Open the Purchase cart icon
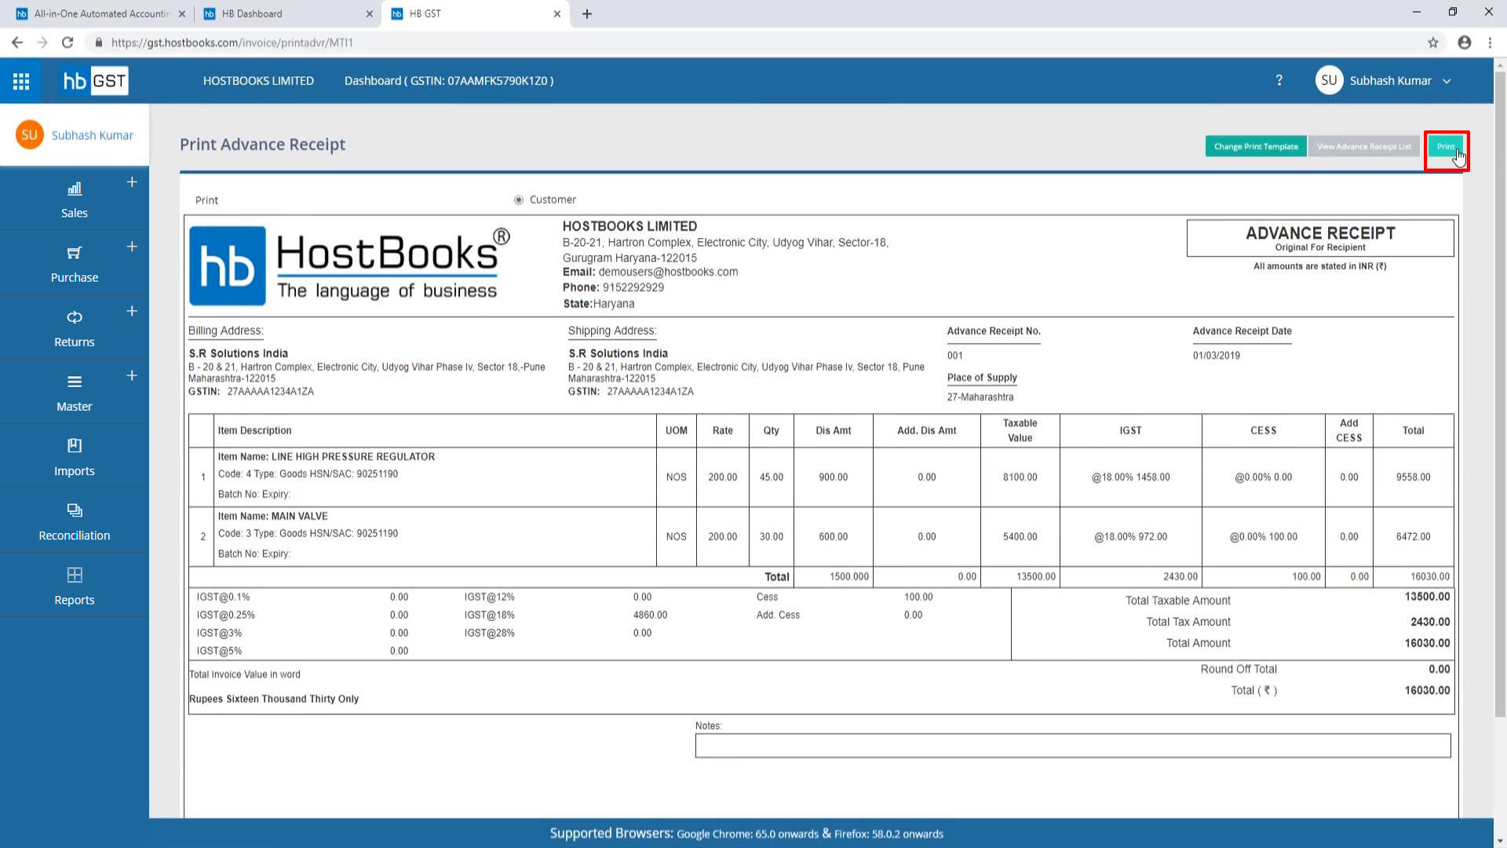Screen dimensions: 1507x848 coord(75,253)
